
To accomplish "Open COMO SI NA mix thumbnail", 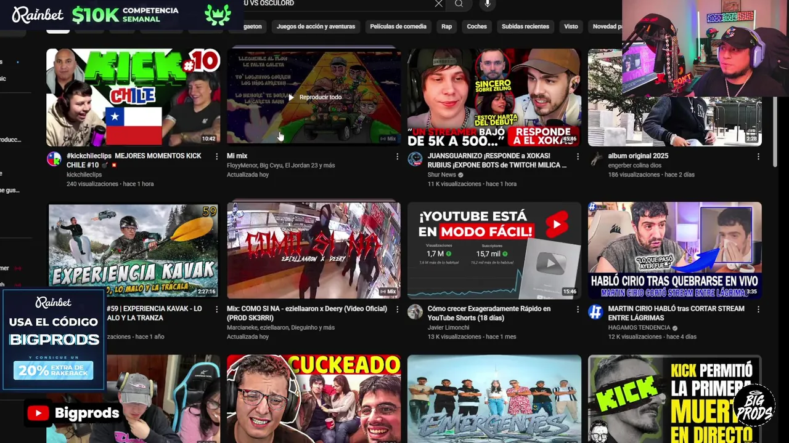I will [314, 250].
